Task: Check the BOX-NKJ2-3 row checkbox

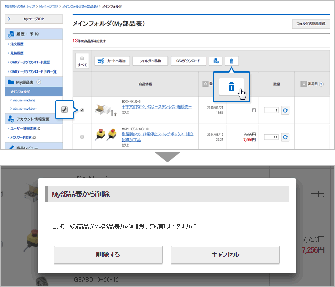Action: click(82, 110)
